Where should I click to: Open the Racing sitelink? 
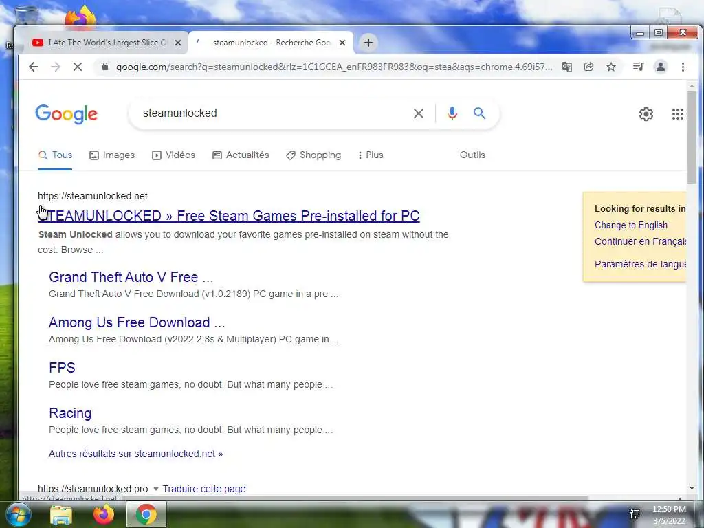click(x=70, y=413)
